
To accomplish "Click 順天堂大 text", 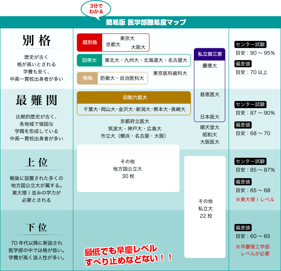I will tap(210, 128).
